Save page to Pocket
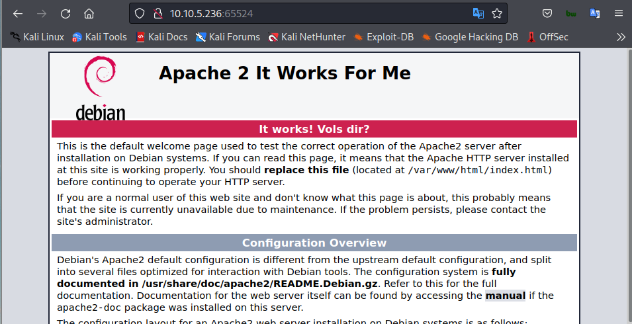Image resolution: width=632 pixels, height=324 pixels. coord(547,13)
